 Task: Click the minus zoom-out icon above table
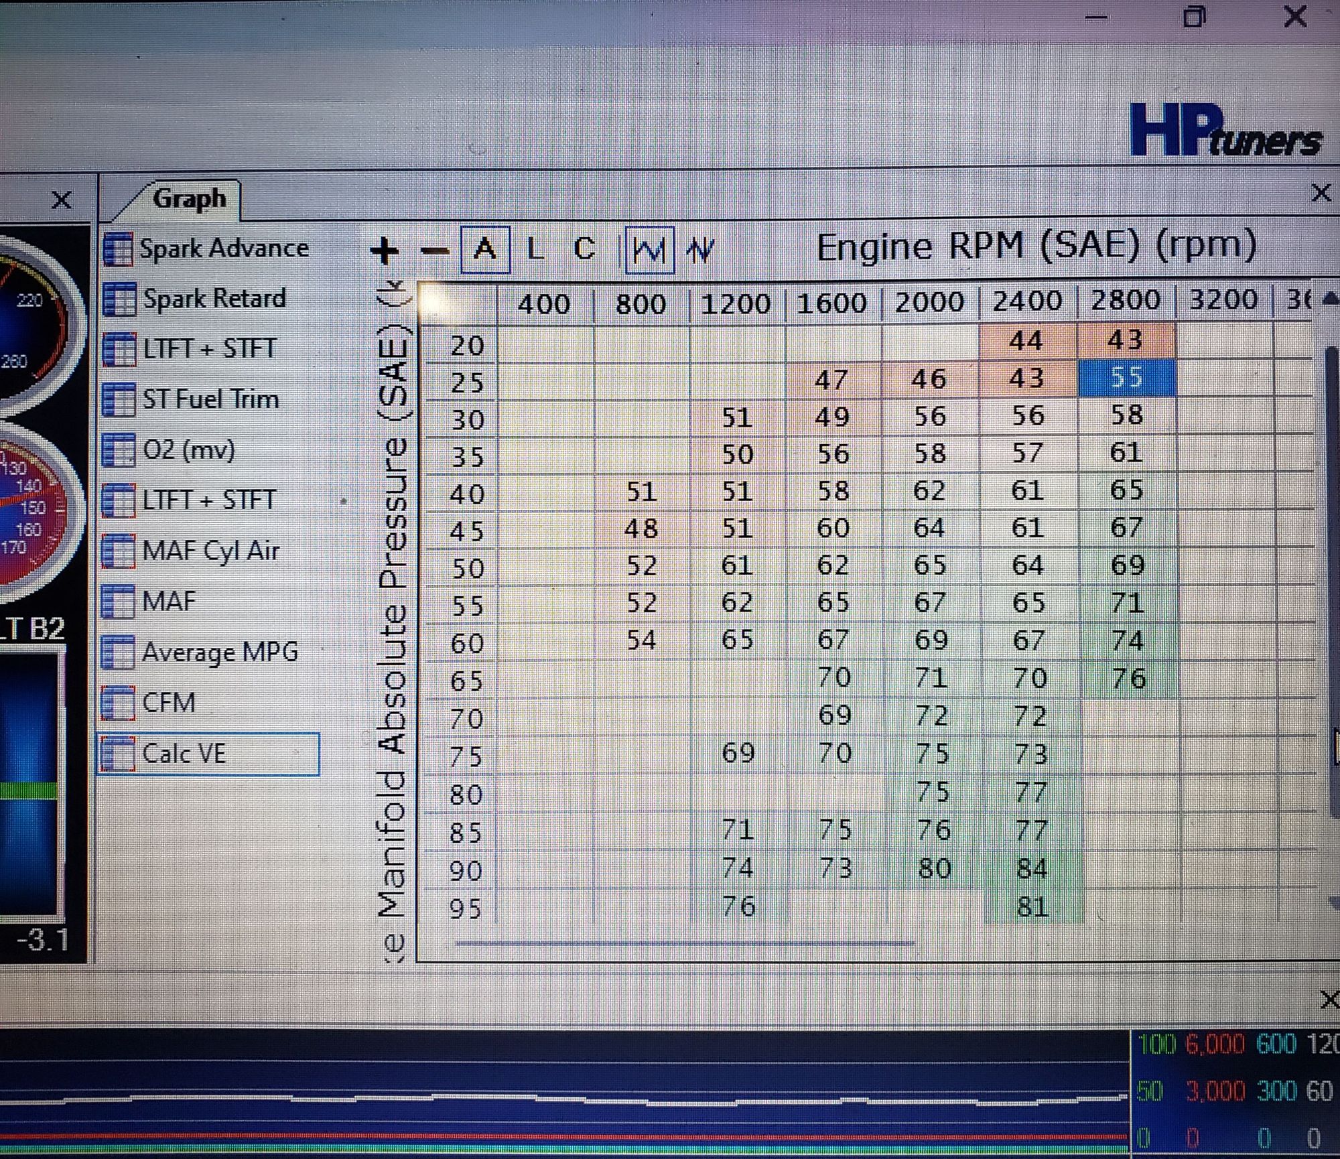pos(435,251)
